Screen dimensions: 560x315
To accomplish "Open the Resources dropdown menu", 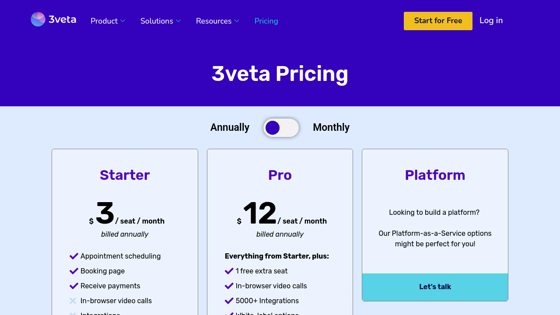I will pyautogui.click(x=217, y=21).
